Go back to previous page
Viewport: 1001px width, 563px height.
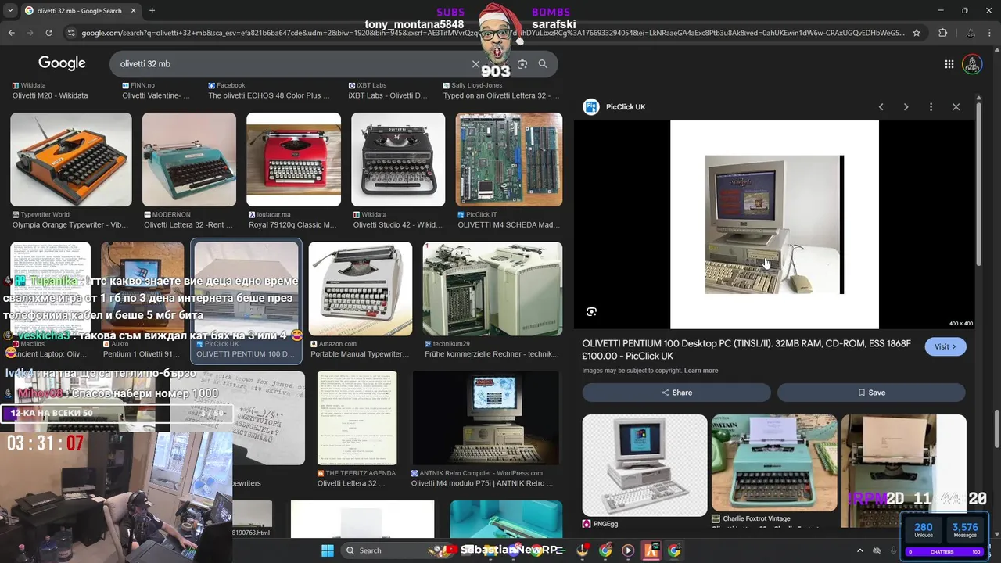coord(11,33)
